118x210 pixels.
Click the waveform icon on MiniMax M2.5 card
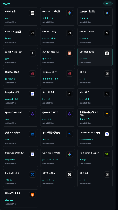pos(32,74)
